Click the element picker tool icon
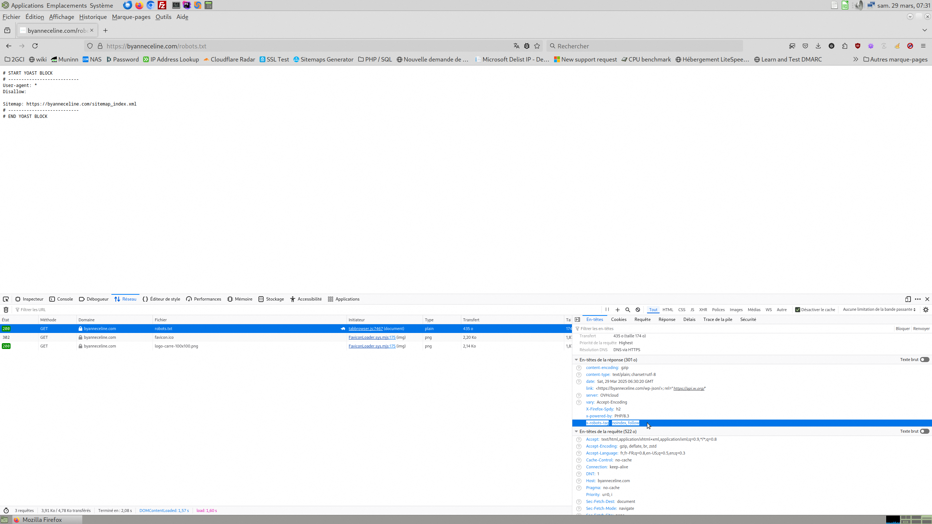The width and height of the screenshot is (932, 524). click(6, 299)
